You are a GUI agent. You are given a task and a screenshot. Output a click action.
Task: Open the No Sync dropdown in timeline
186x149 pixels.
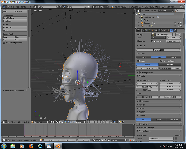(119, 140)
